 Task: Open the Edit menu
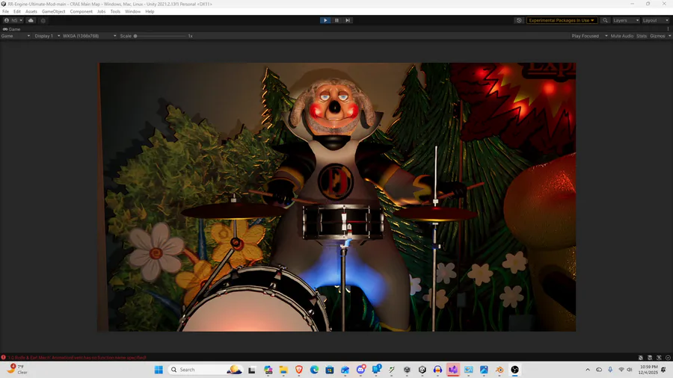(x=17, y=11)
